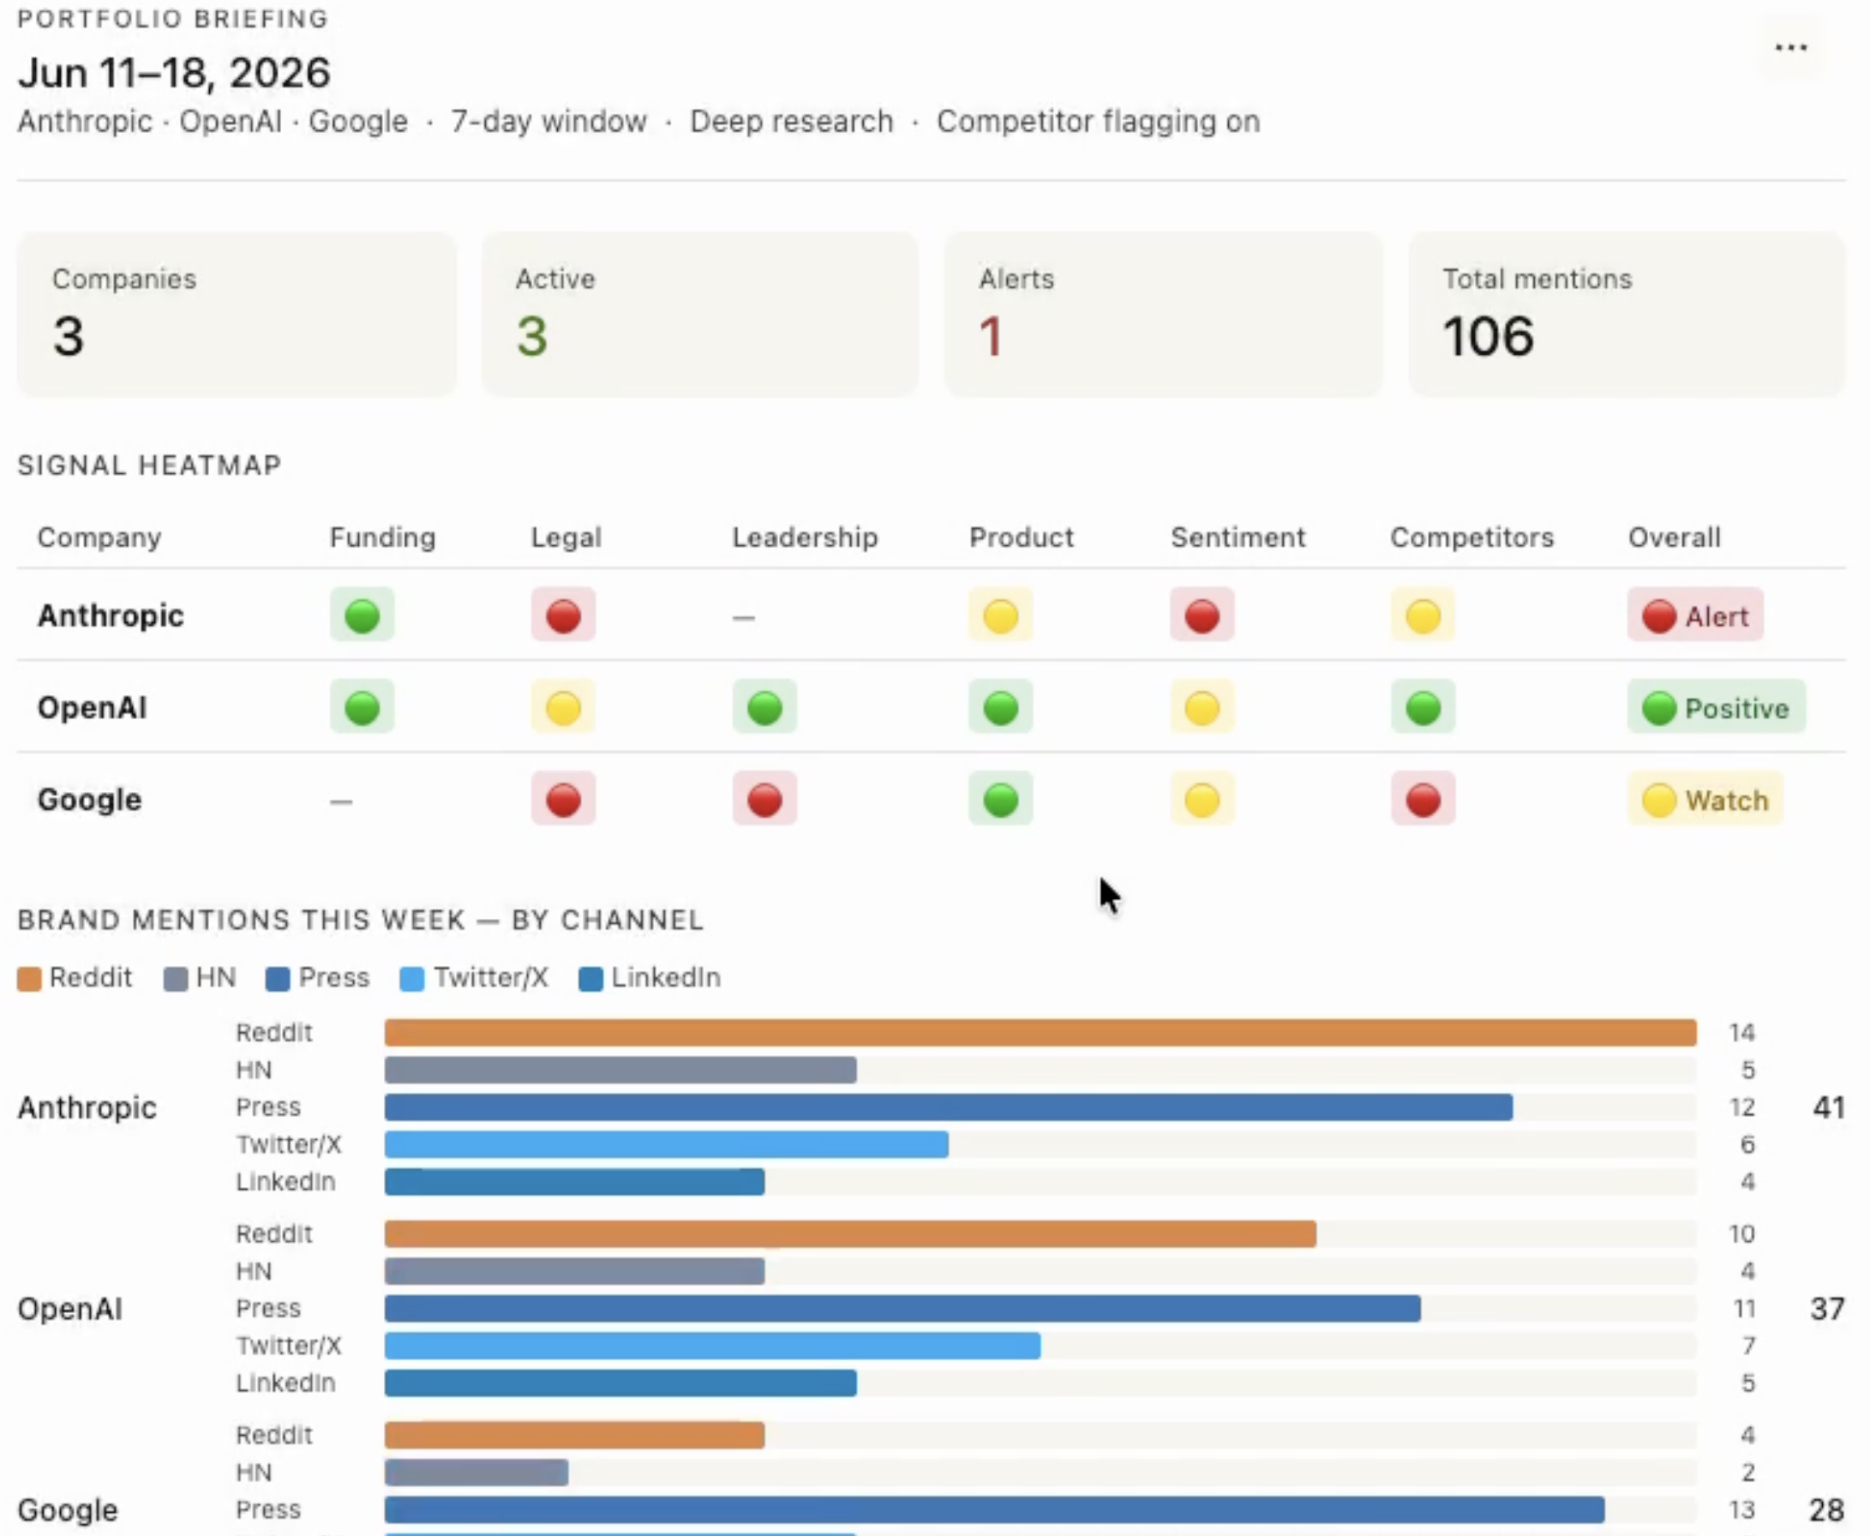
Task: Click Google's red Legal signal dot
Action: [x=563, y=800]
